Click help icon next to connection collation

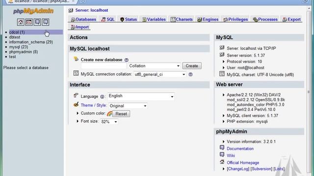tap(190, 74)
